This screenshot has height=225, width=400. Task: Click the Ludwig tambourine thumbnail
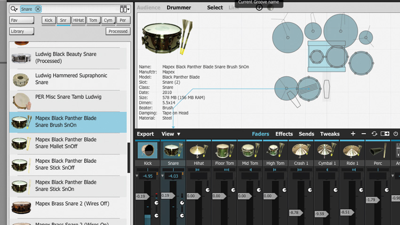[22, 101]
